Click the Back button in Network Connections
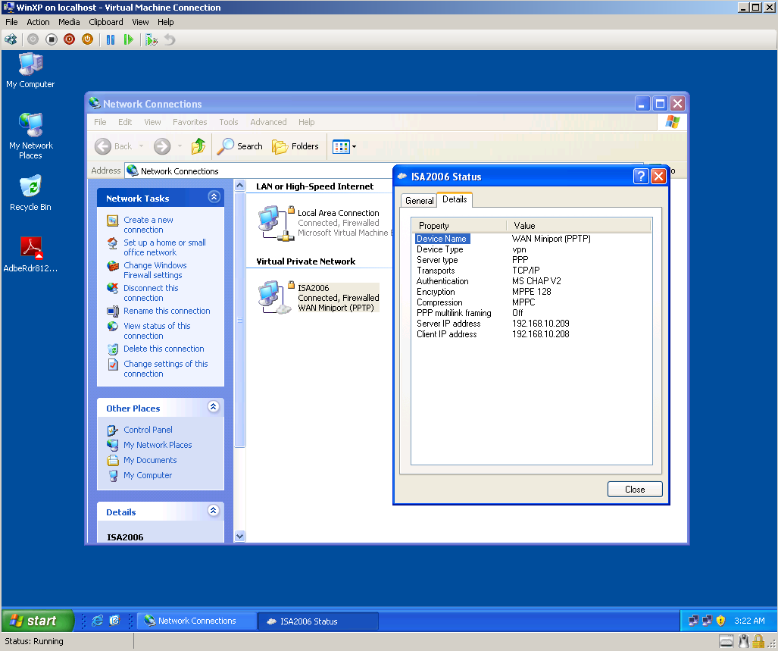The width and height of the screenshot is (778, 651). click(113, 146)
